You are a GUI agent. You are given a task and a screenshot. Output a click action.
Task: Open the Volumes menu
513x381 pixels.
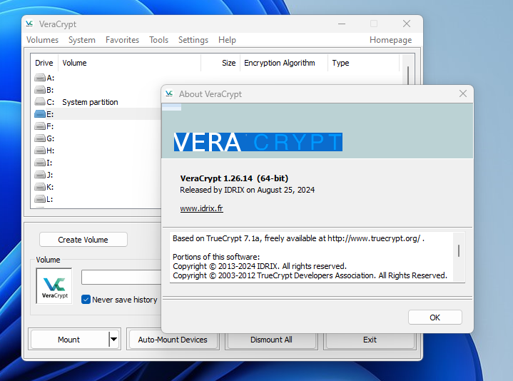pos(42,40)
